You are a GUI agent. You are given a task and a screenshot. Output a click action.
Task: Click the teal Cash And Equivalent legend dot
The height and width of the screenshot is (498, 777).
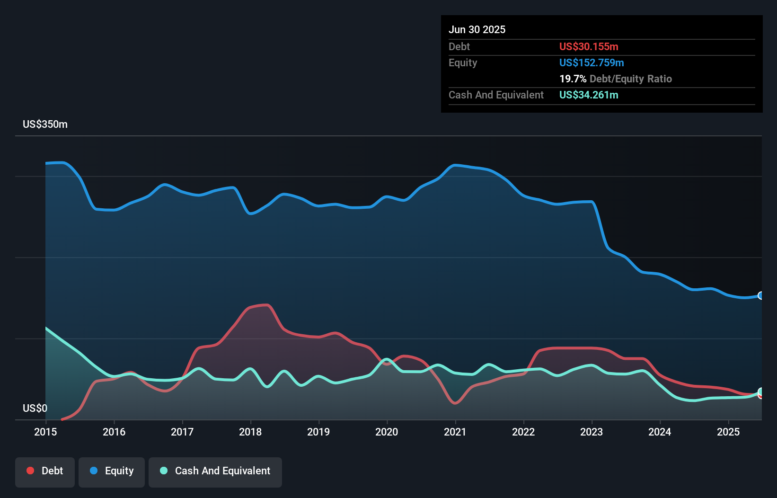tap(164, 471)
